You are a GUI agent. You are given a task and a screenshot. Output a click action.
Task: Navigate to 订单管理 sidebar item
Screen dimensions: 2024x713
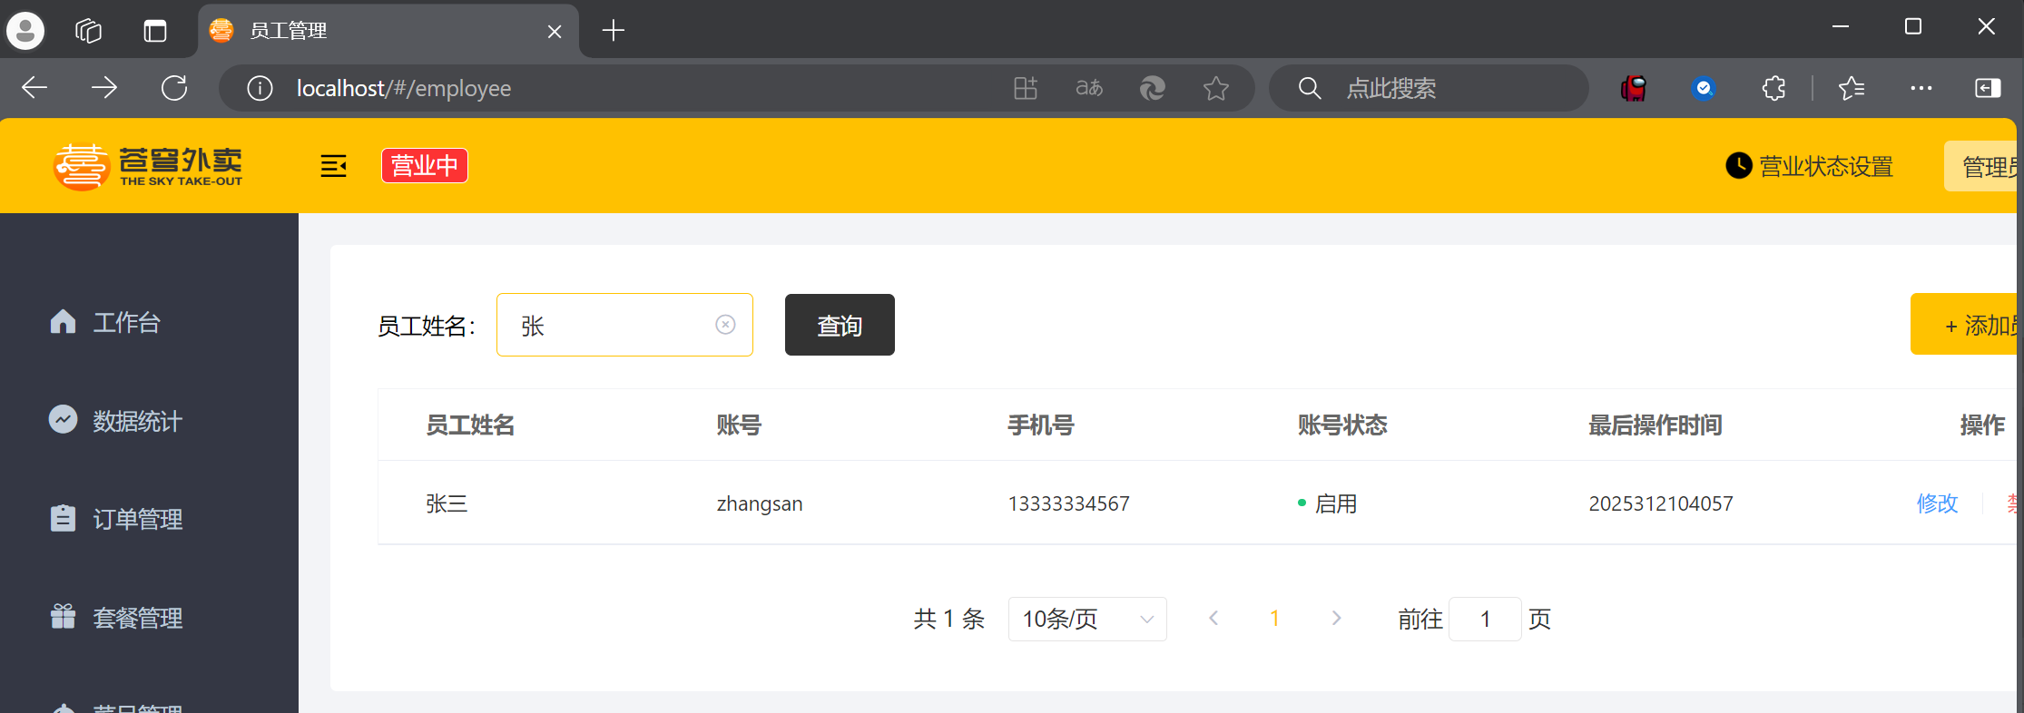(137, 519)
